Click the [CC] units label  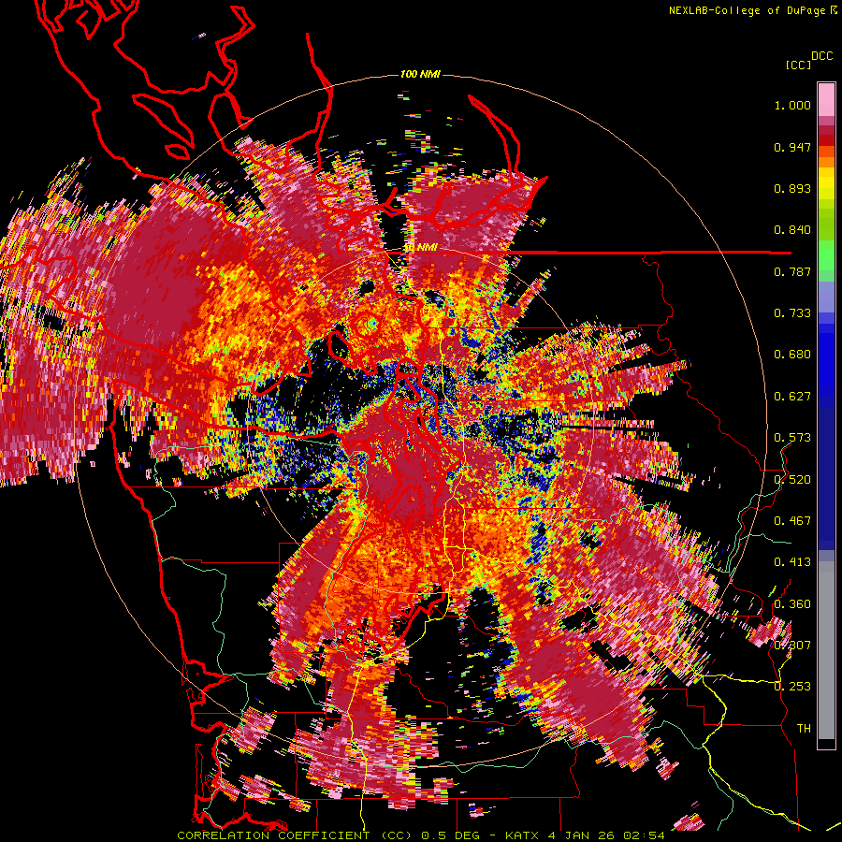pos(799,65)
